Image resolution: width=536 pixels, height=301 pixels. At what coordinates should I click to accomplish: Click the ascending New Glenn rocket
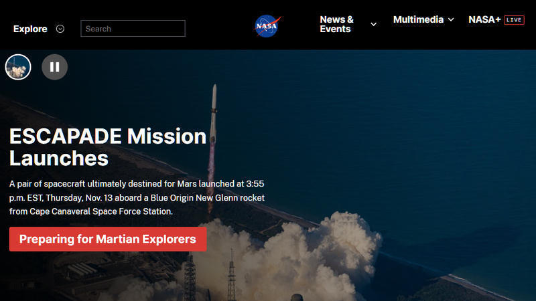click(213, 112)
